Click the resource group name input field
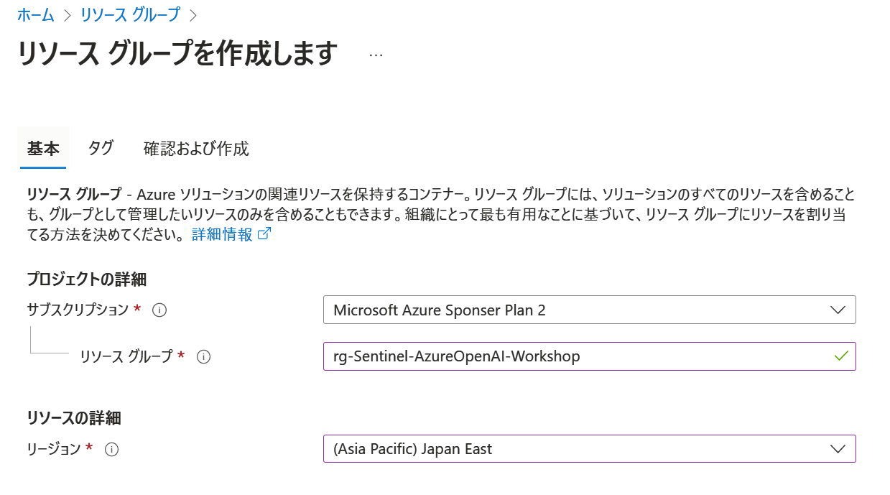 575,356
